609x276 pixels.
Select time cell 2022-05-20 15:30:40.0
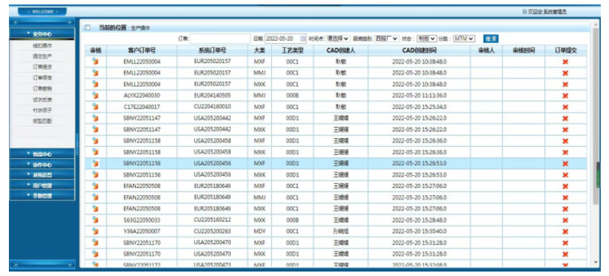click(419, 231)
